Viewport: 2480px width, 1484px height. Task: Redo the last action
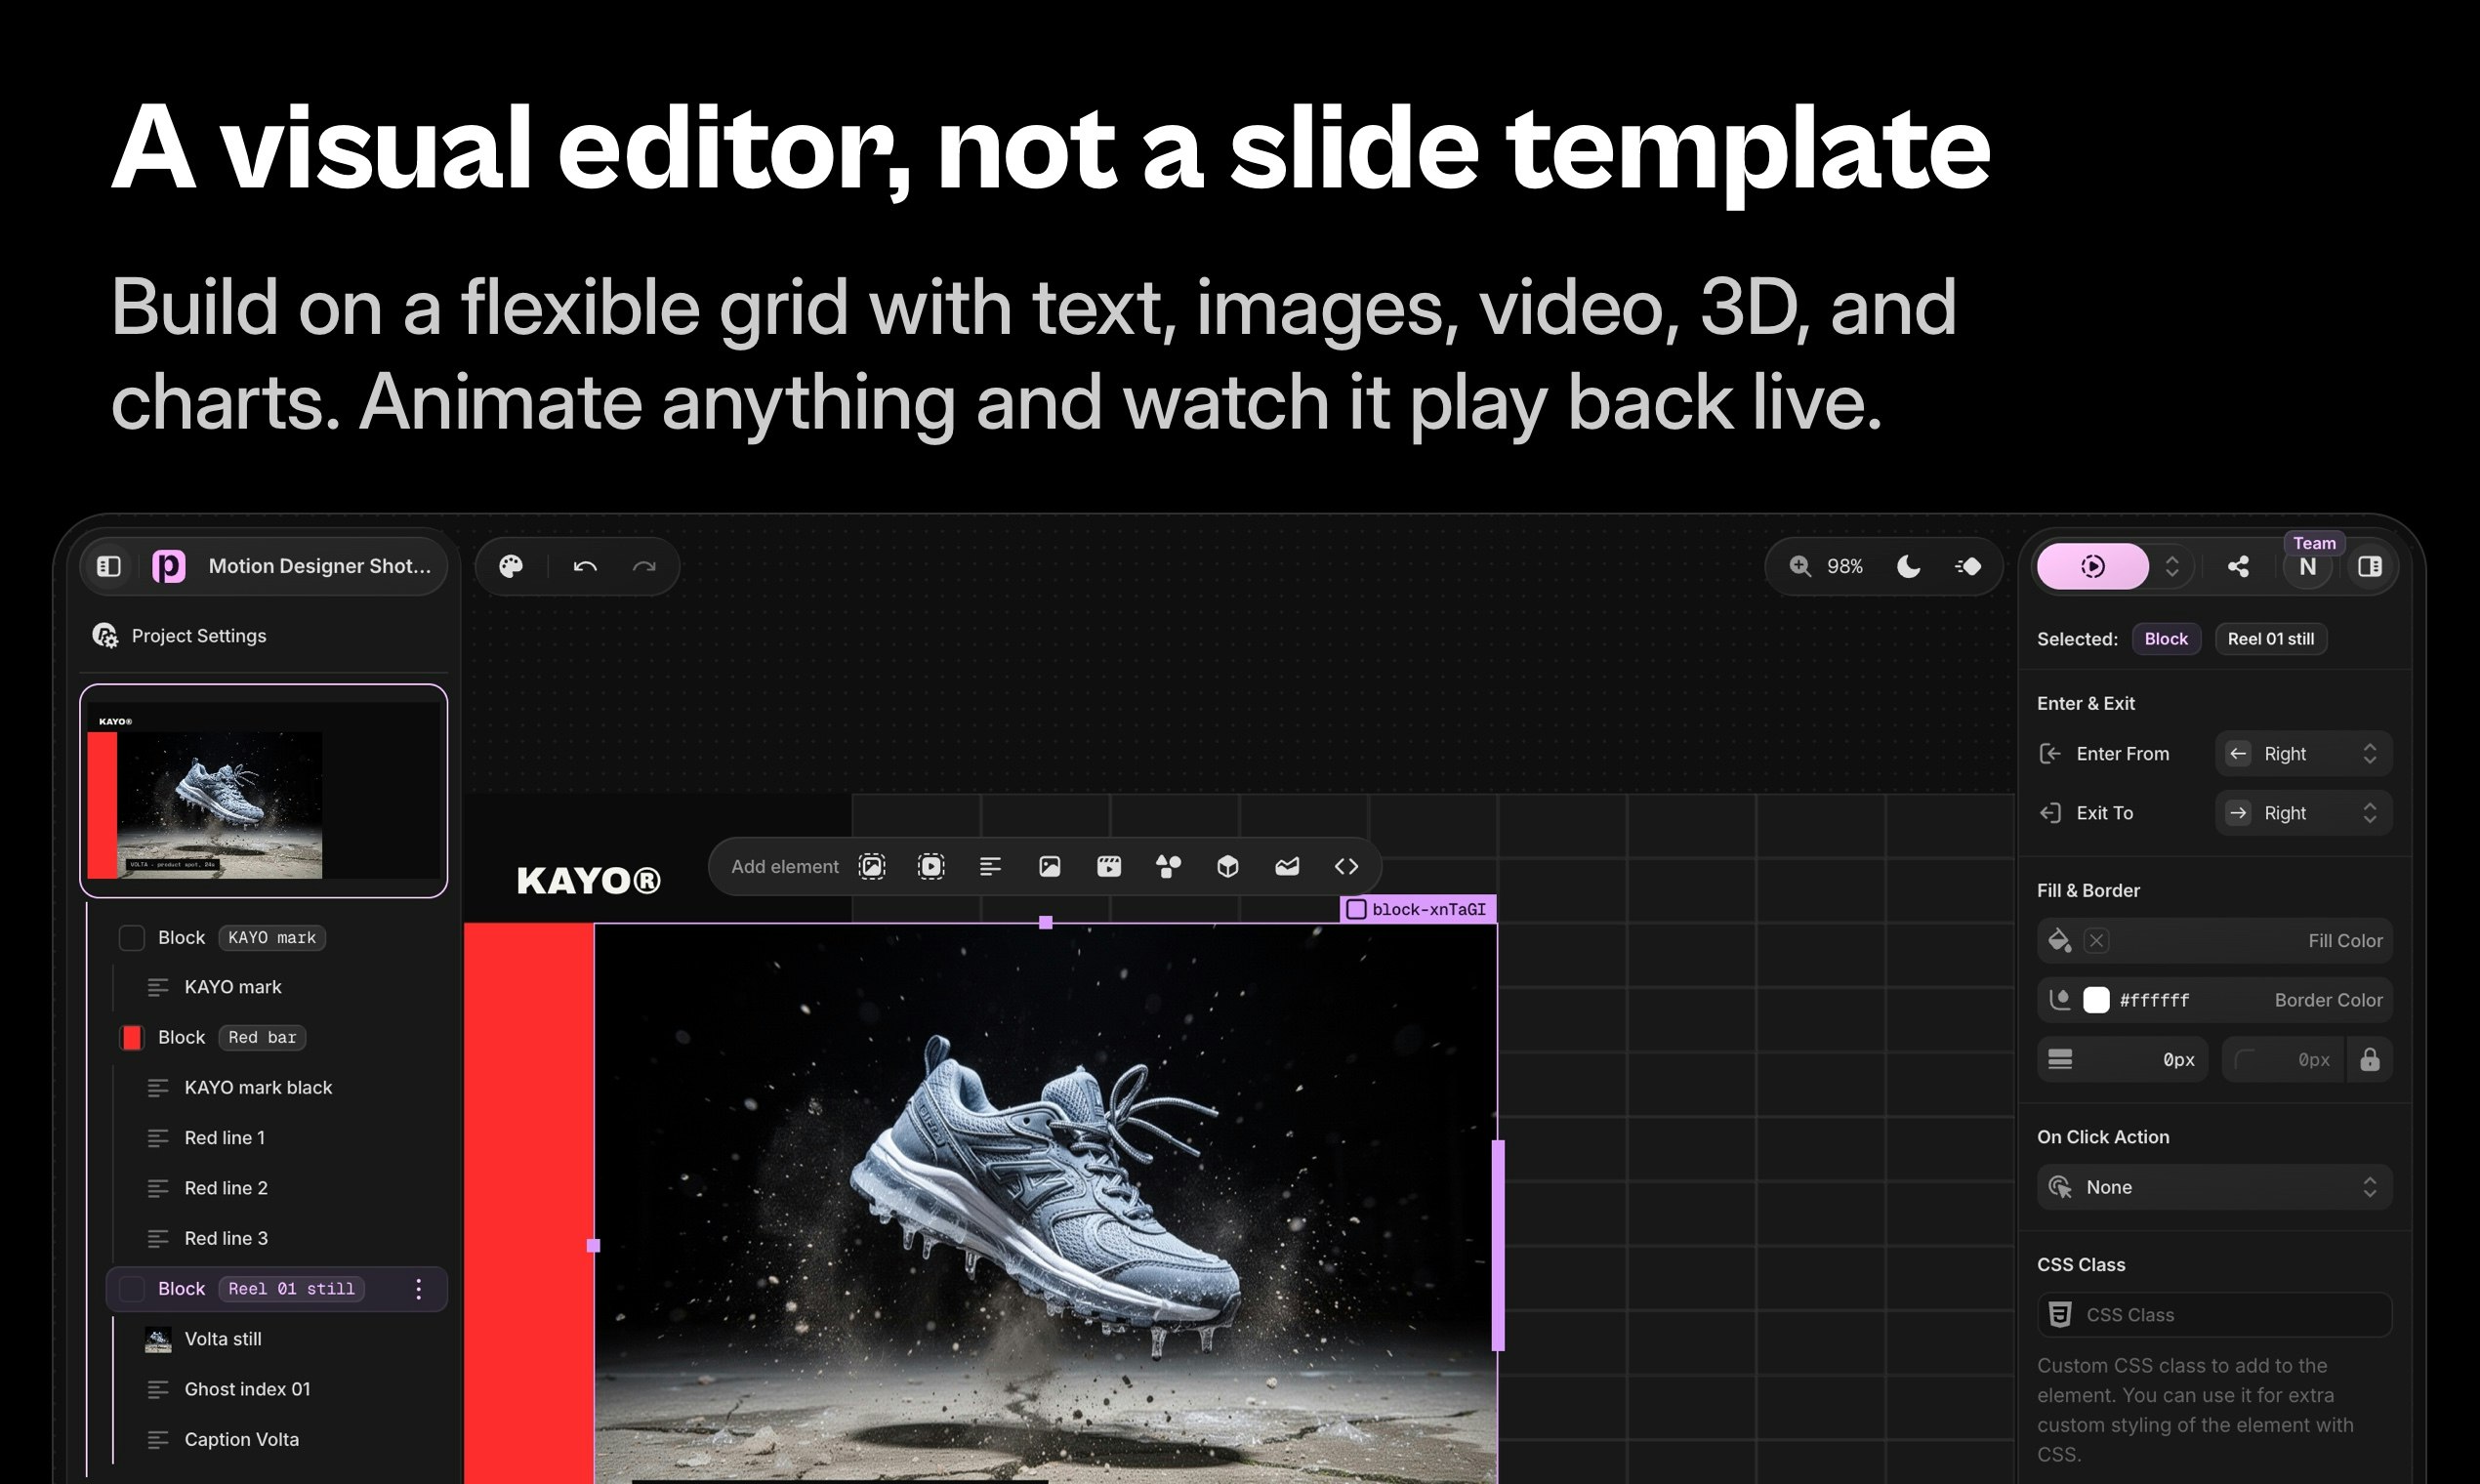tap(644, 567)
